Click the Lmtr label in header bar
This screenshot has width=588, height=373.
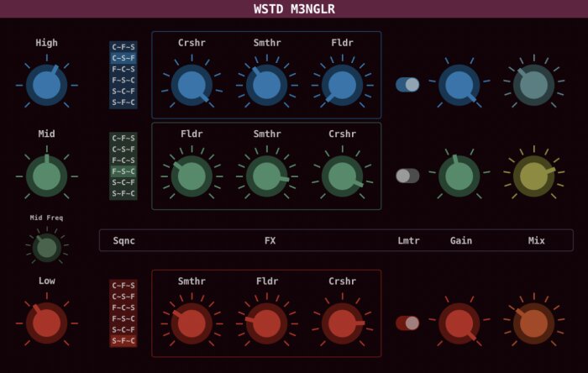[408, 240]
